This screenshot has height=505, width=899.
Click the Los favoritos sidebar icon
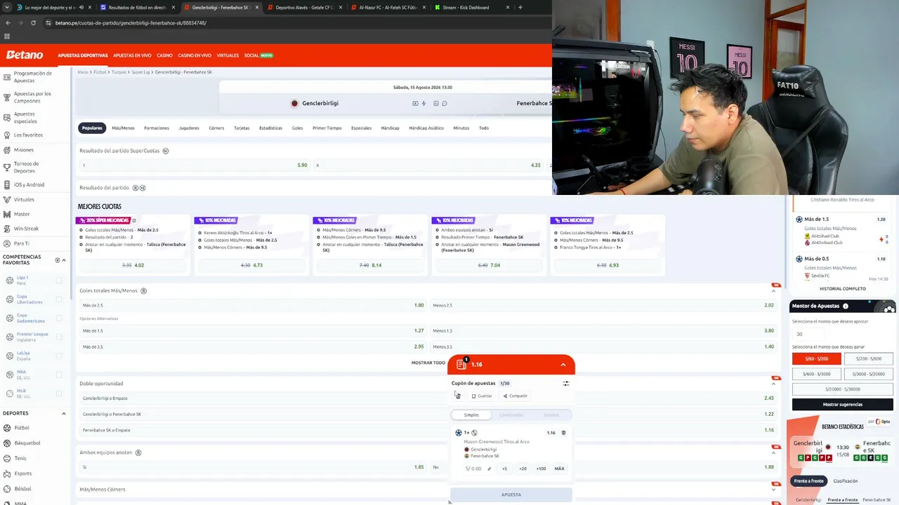[7, 135]
